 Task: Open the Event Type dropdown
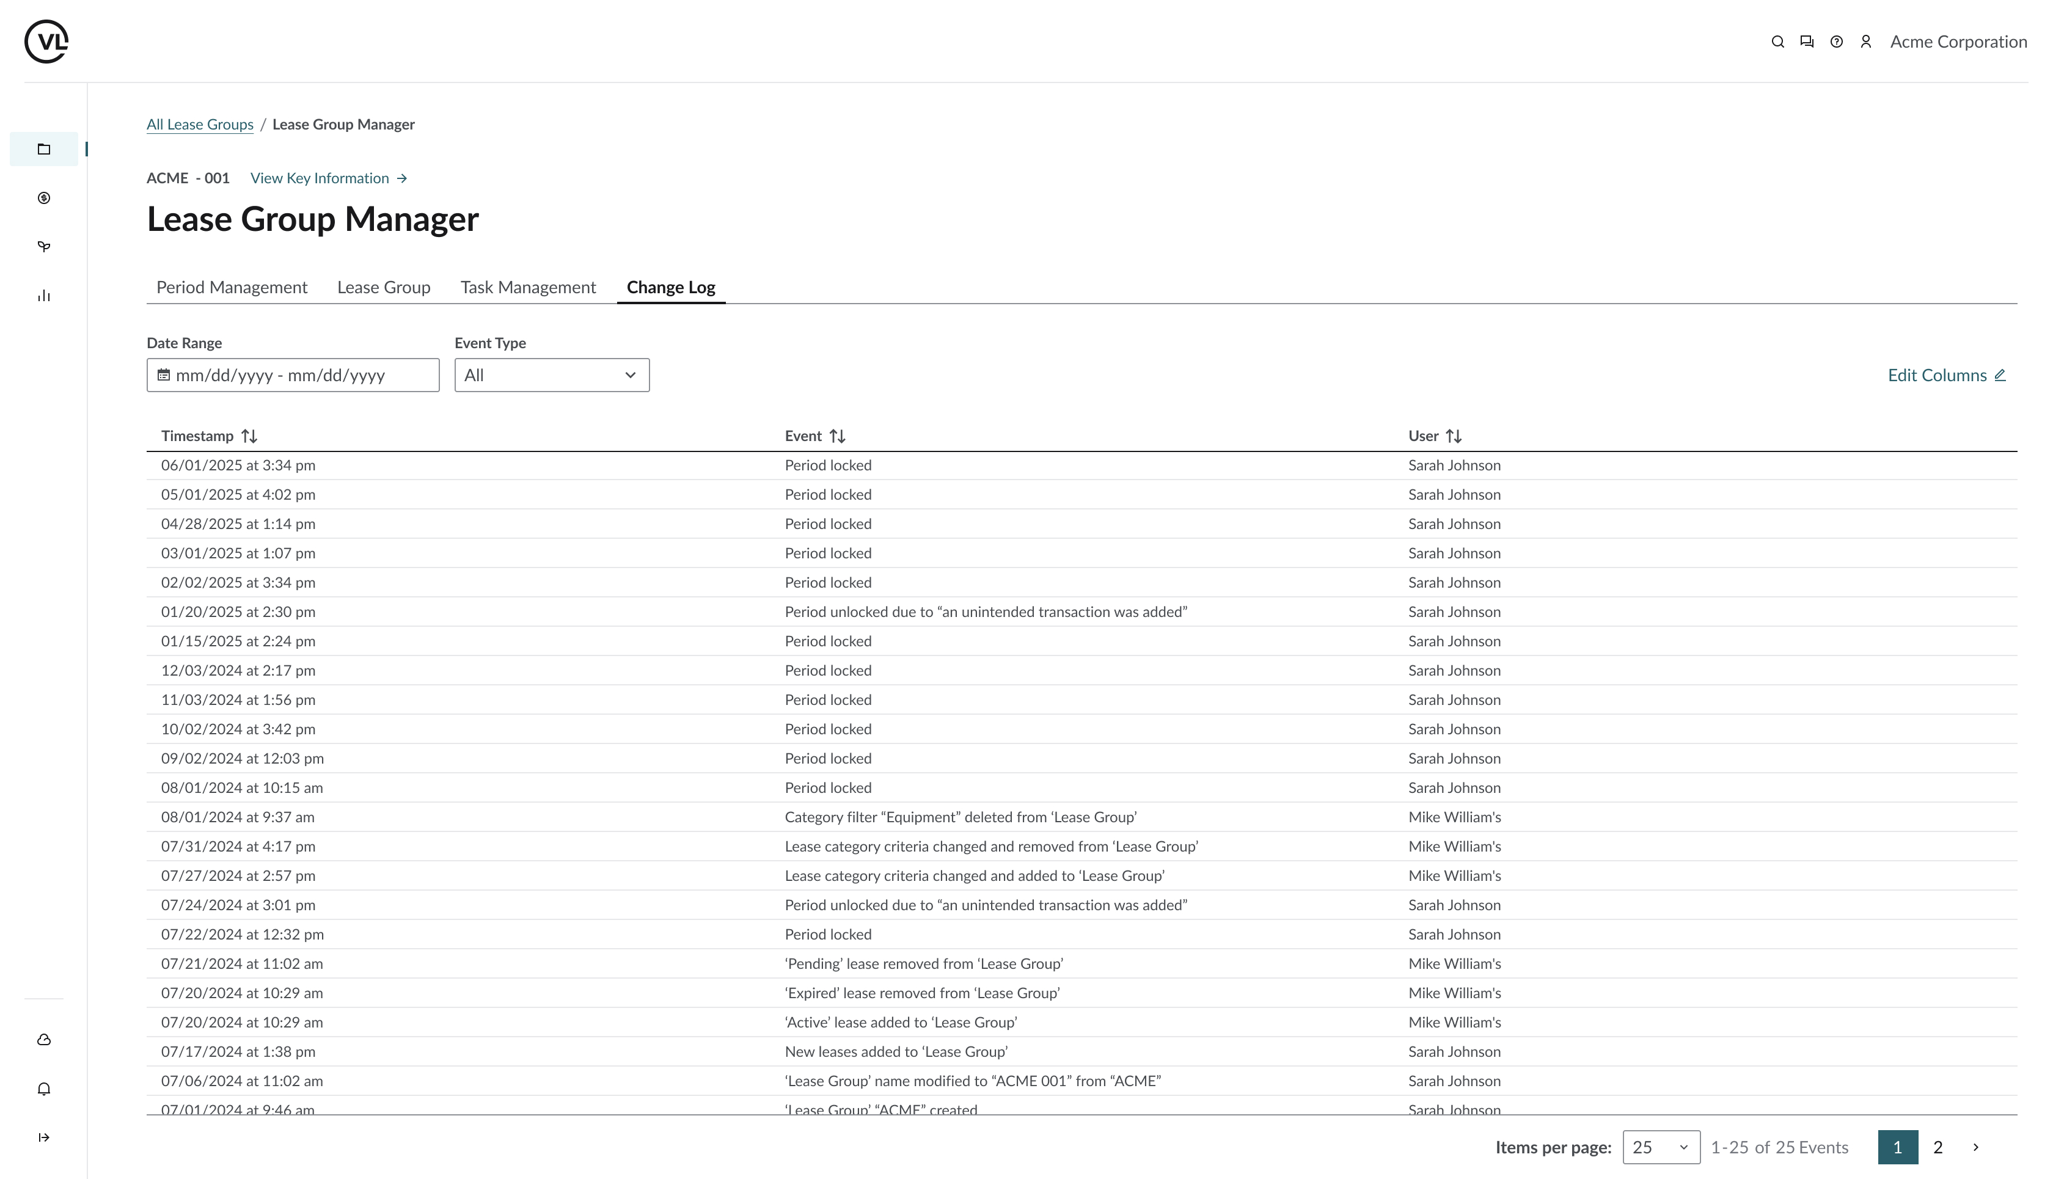[552, 375]
